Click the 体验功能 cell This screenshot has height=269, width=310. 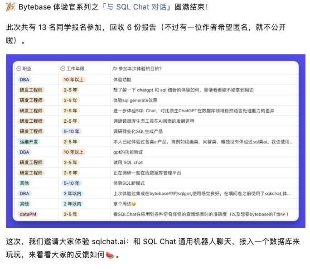(204, 80)
